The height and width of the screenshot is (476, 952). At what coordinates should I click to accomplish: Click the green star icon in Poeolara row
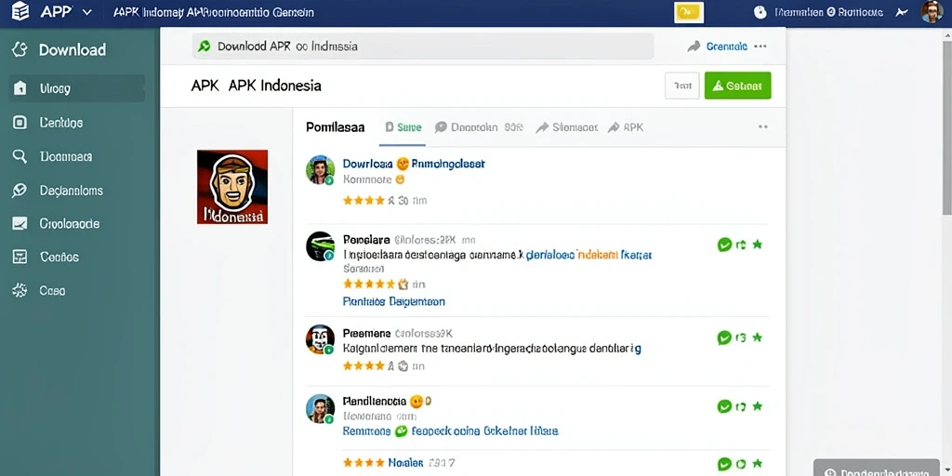pyautogui.click(x=757, y=245)
